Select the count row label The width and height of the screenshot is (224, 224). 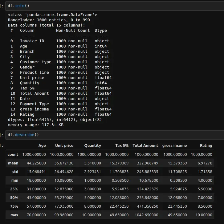click(x=13, y=154)
